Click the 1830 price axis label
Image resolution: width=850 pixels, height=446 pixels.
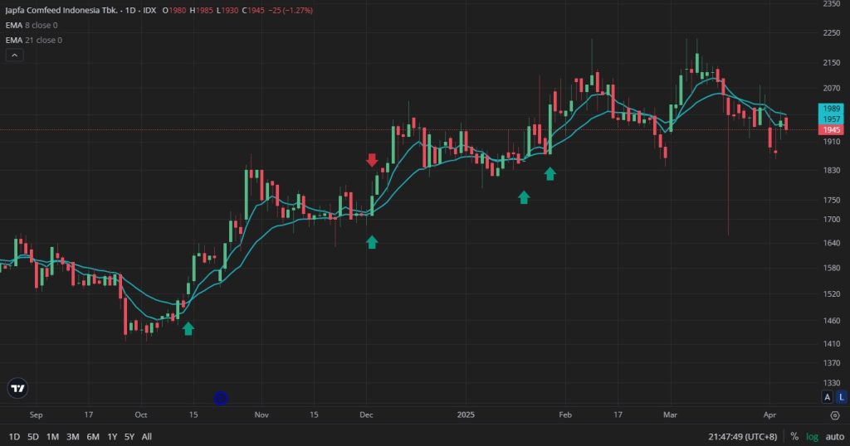pyautogui.click(x=831, y=170)
